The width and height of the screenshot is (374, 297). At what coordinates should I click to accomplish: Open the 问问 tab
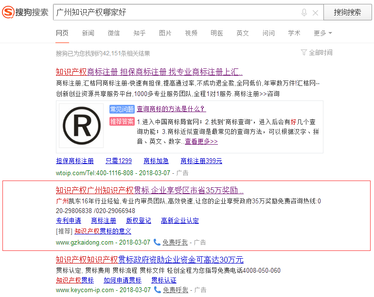point(268,33)
